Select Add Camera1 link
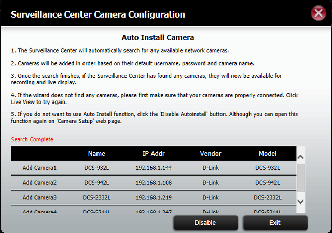332x233 pixels. tap(39, 168)
